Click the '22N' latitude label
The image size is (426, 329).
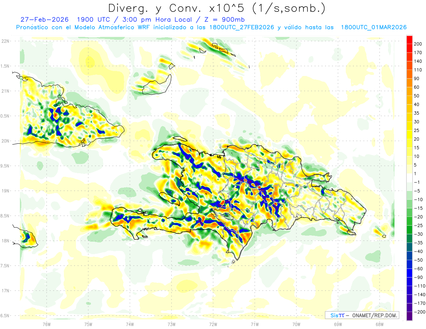(x=5, y=41)
